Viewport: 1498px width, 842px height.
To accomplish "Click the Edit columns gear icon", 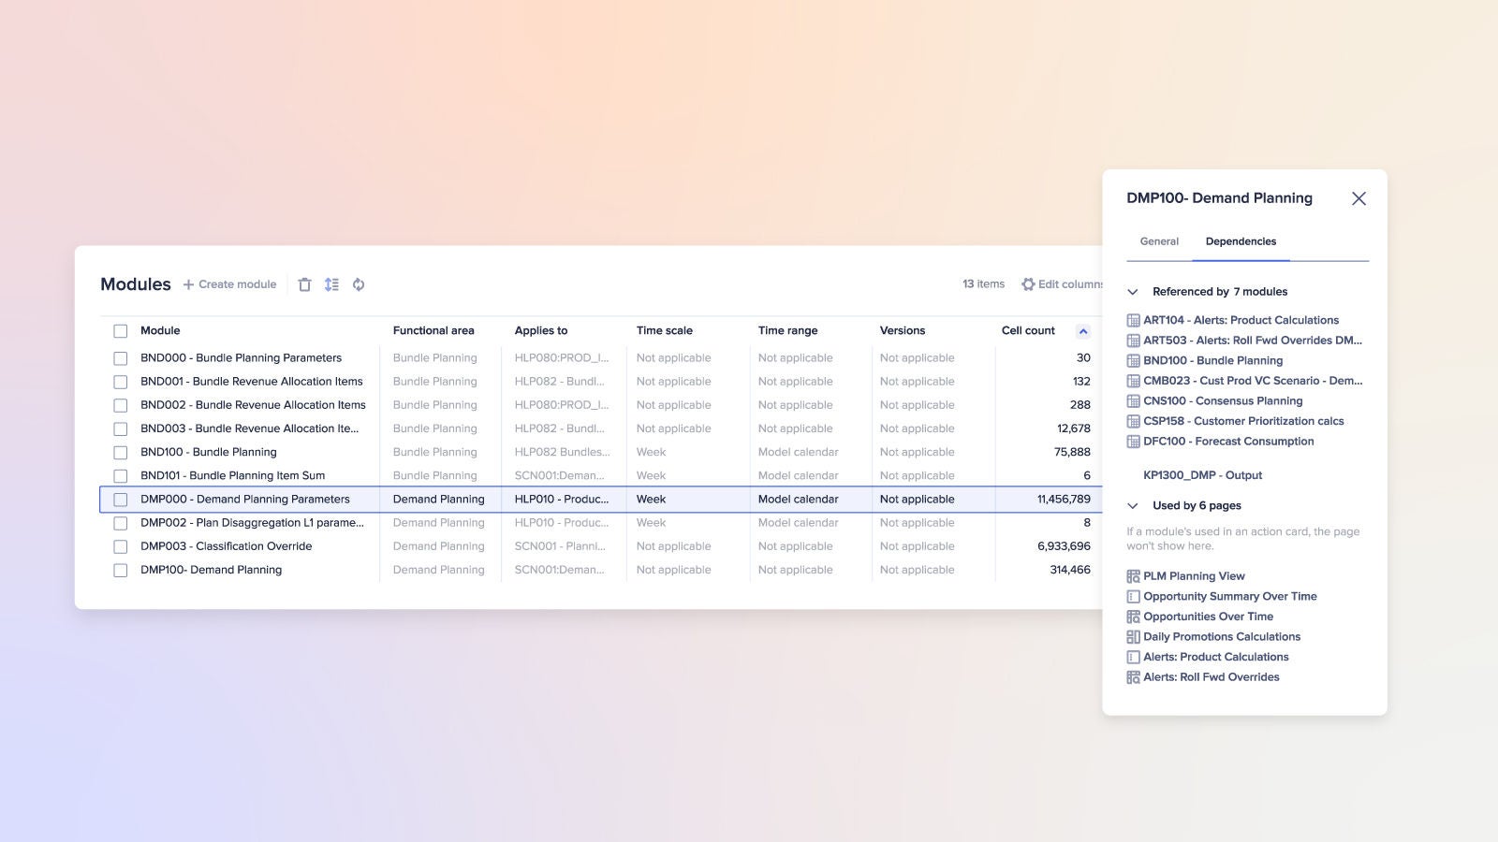I will point(1028,283).
